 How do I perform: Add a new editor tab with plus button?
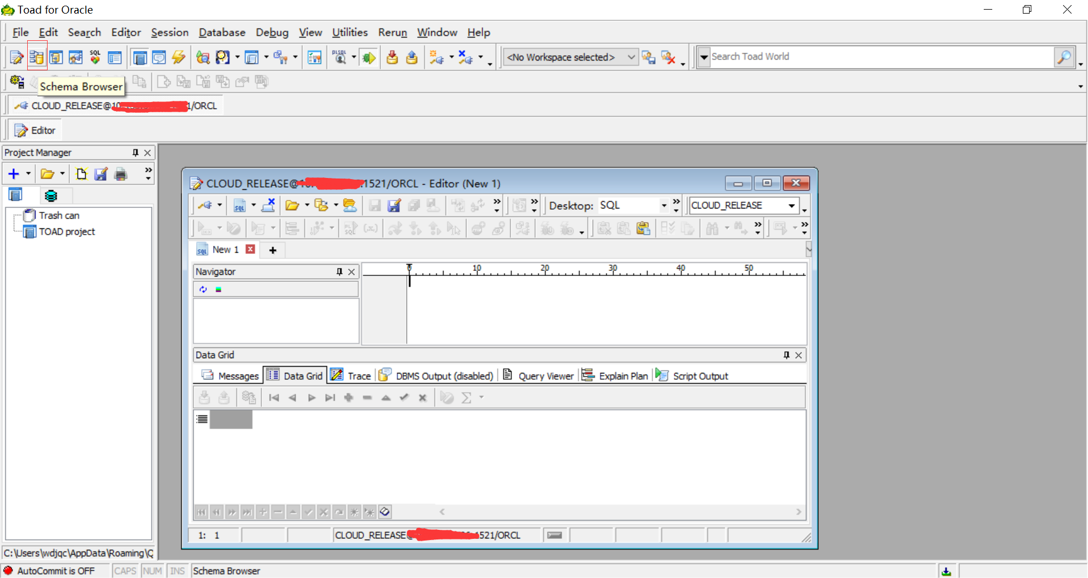[x=273, y=250]
